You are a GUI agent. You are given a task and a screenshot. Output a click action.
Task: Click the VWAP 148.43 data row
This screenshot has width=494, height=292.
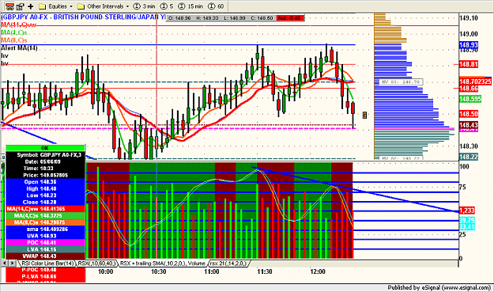pyautogui.click(x=45, y=256)
